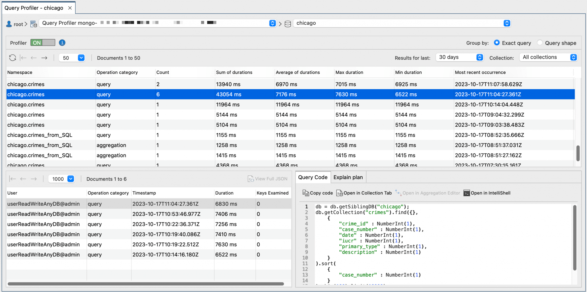
Task: Click the info icon next to Profiler toggle
Action: pyautogui.click(x=62, y=42)
